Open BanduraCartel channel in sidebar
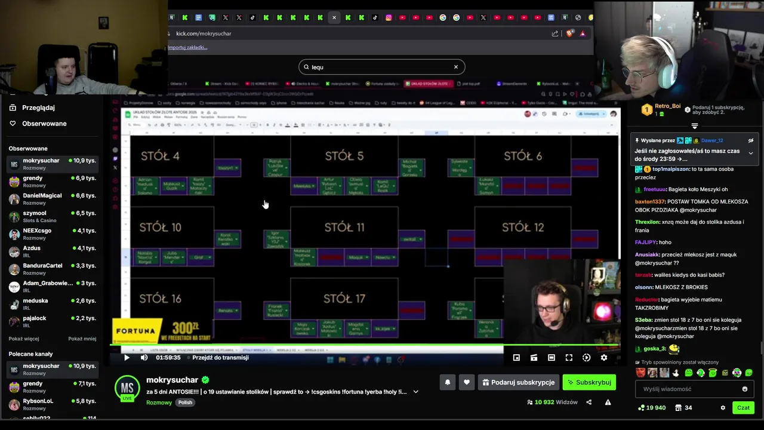764x430 pixels. coord(53,269)
